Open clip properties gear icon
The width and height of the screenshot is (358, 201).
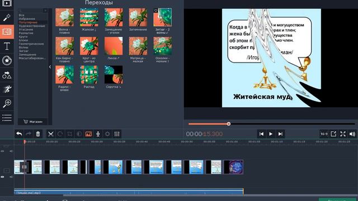pyautogui.click(x=107, y=134)
